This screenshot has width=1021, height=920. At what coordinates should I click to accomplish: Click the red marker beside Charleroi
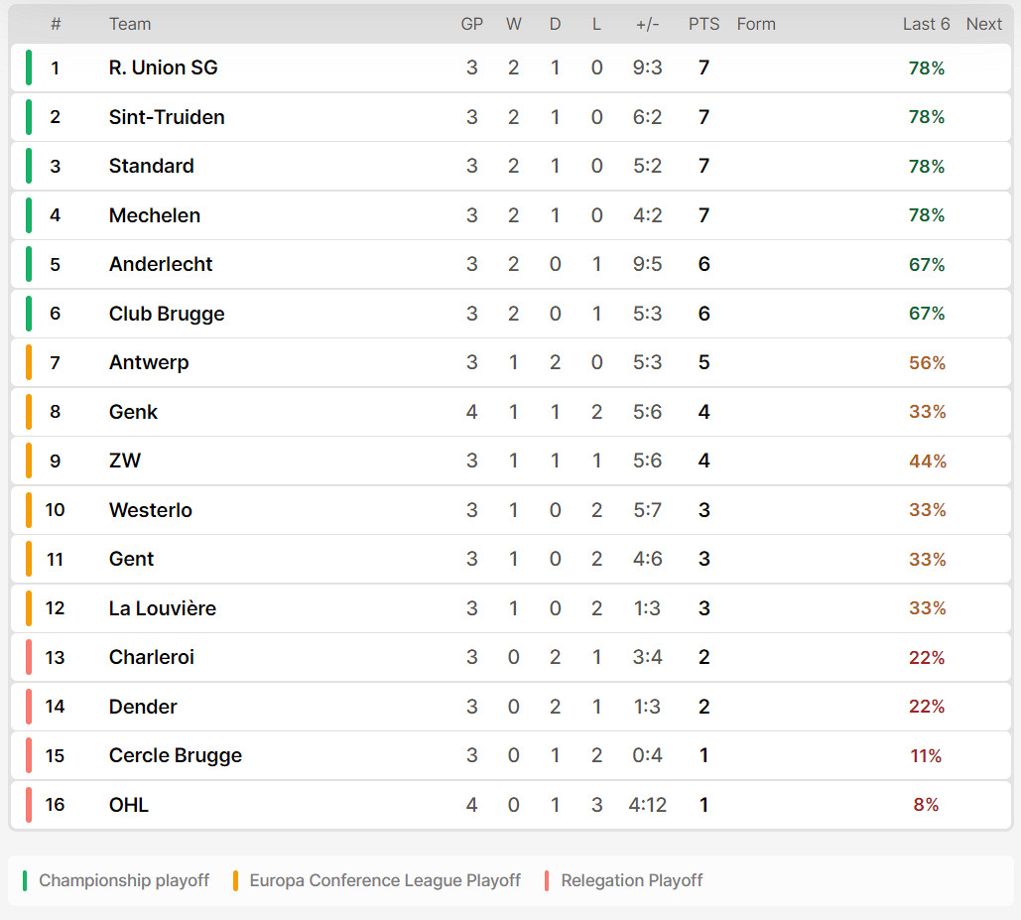pyautogui.click(x=29, y=657)
